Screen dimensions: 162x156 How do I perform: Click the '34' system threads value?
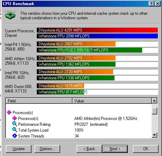tap(77, 136)
